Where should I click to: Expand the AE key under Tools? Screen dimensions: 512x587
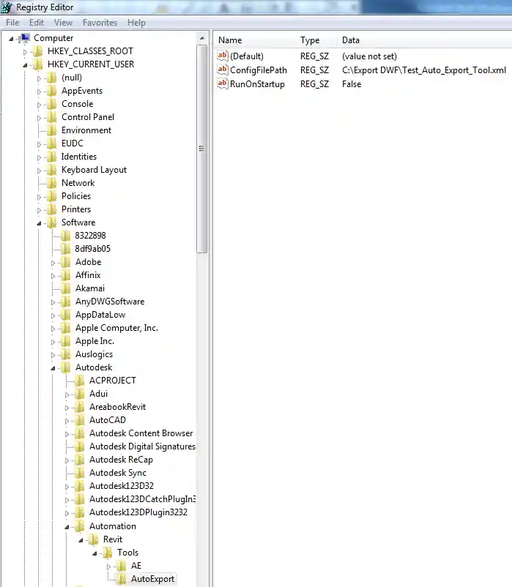click(108, 566)
